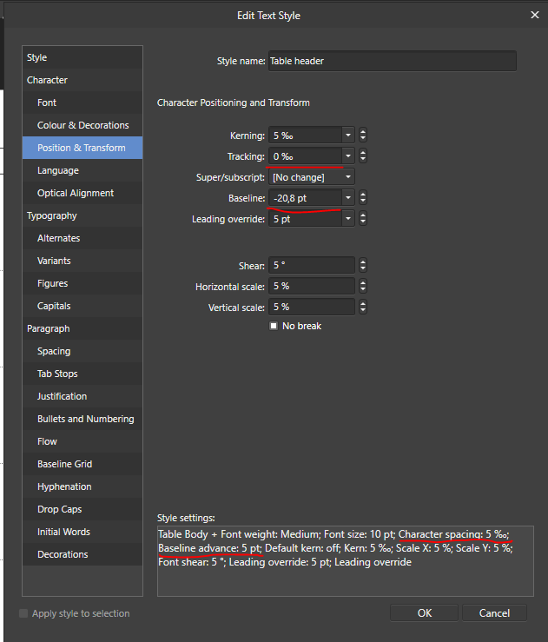This screenshot has width=548, height=642.
Task: Confirm changes with OK button
Action: 424,613
